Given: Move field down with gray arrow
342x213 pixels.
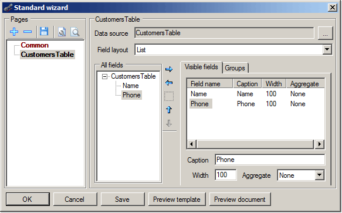Looking at the screenshot, I should [169, 123].
